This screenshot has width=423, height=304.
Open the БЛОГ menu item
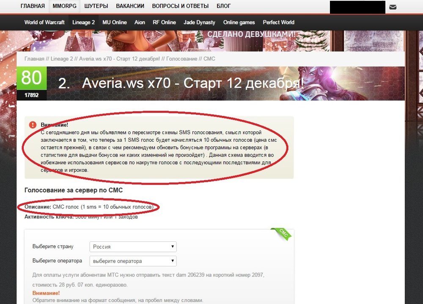[x=223, y=6]
